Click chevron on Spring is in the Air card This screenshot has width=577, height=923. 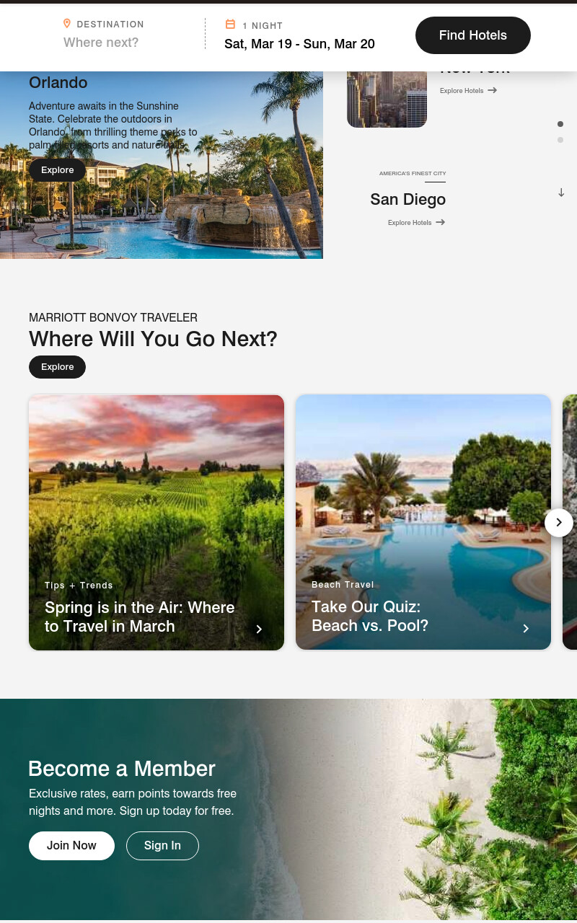point(259,629)
